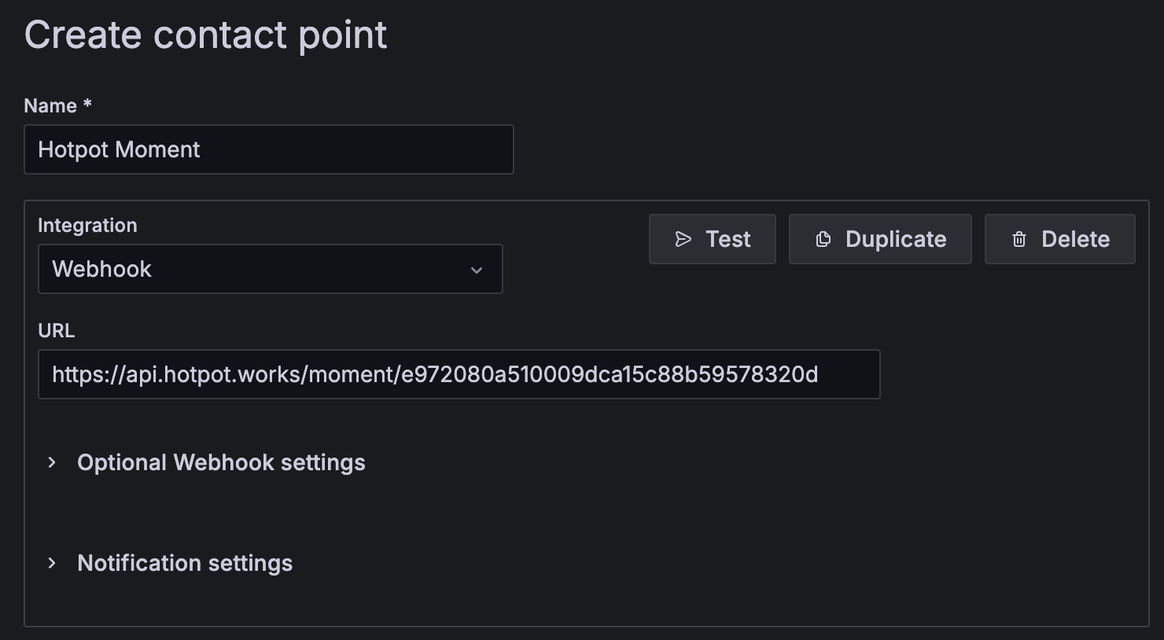Duplicate this Webhook integration
Screen dimensions: 1164x640
point(880,239)
